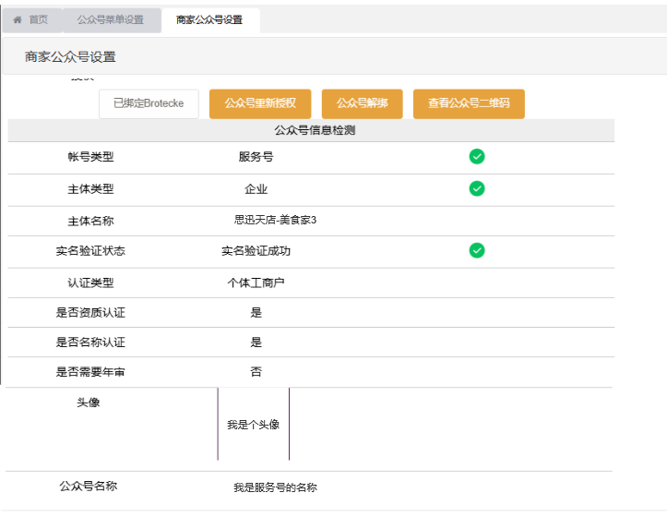
Task: Click the 个体工商户 value
Action: tap(256, 283)
